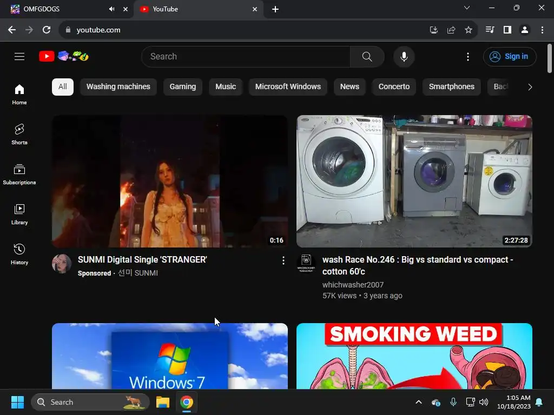
Task: Close the OMFGDOGS tab
Action: pyautogui.click(x=125, y=9)
